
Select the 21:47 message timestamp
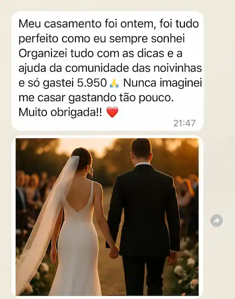point(184,123)
